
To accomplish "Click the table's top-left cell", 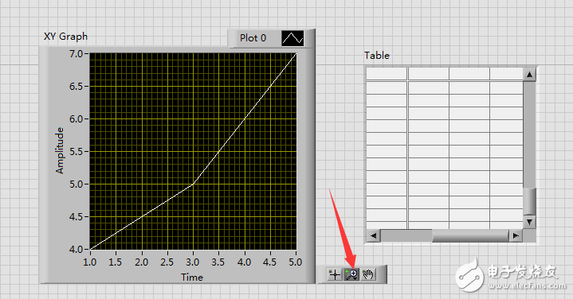I will pos(387,74).
